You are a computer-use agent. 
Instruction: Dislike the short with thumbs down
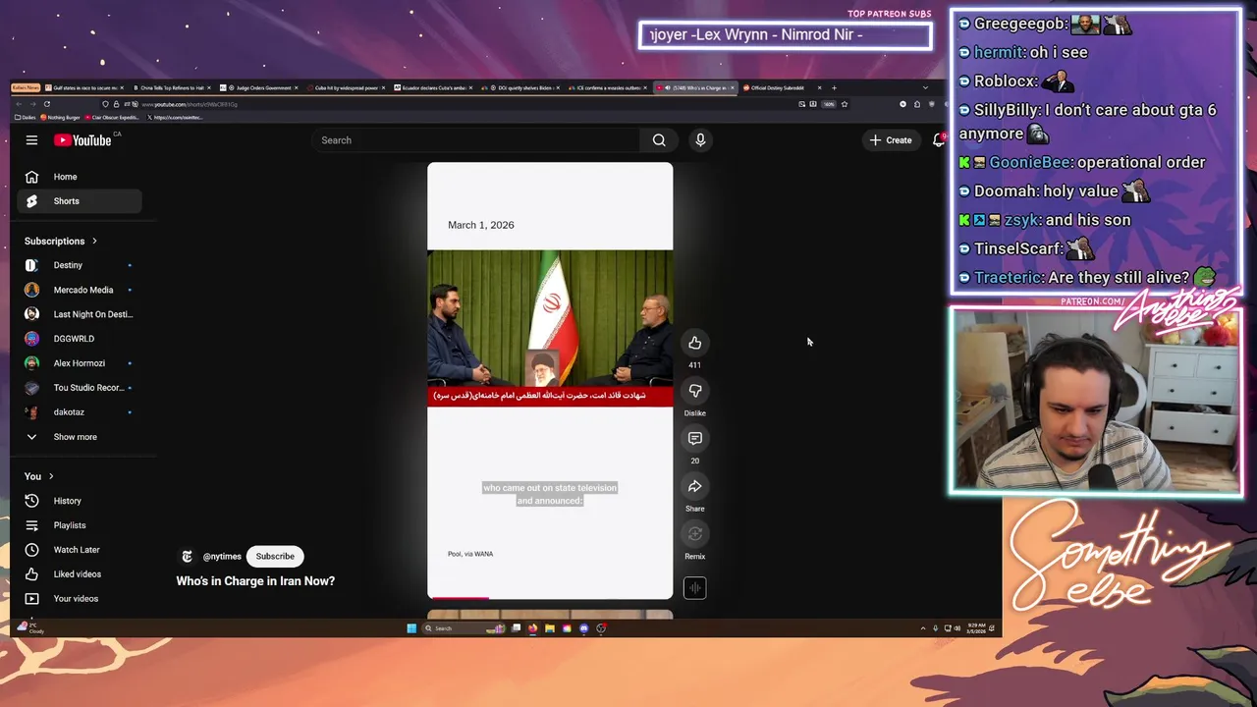pos(694,391)
